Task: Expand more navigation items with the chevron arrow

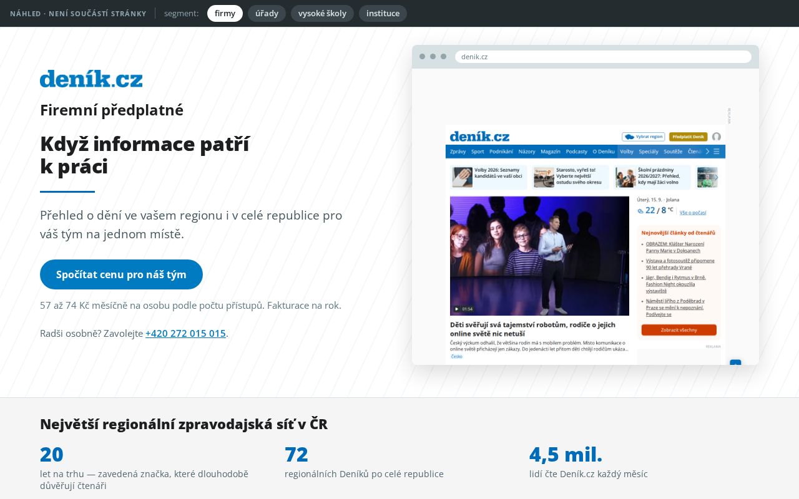Action: (x=707, y=152)
